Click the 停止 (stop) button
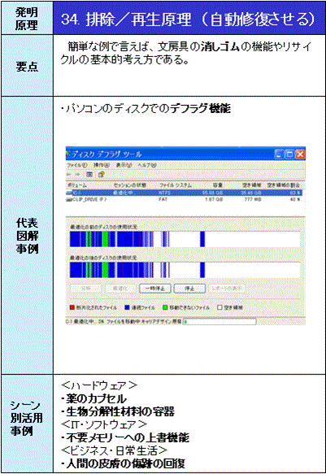The image size is (326, 474). pyautogui.click(x=189, y=289)
